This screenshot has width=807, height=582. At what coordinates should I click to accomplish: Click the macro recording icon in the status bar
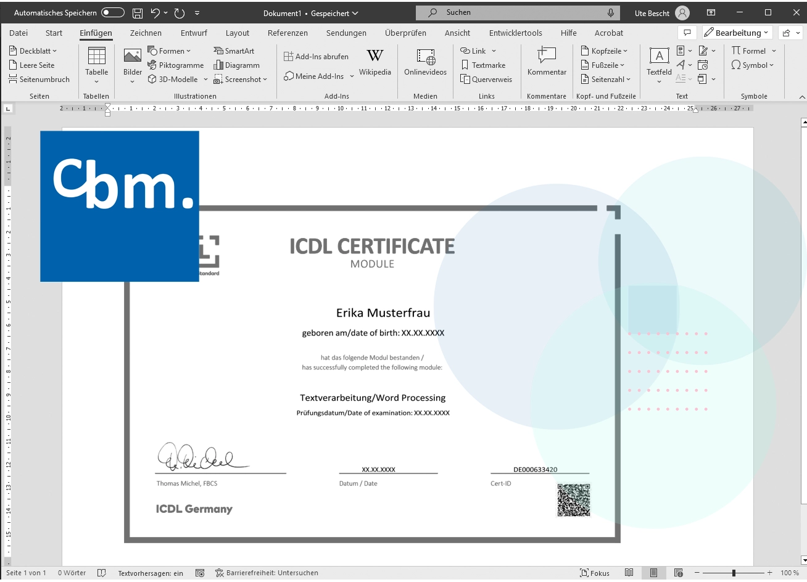pyautogui.click(x=200, y=573)
